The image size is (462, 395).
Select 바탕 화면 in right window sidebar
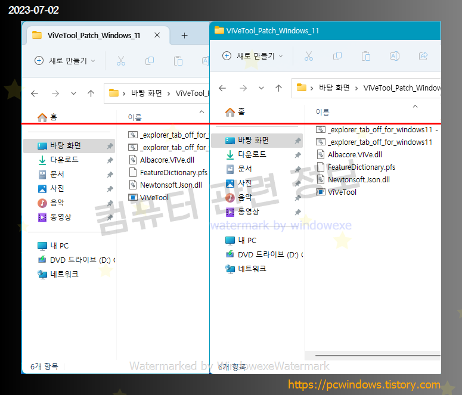point(257,141)
